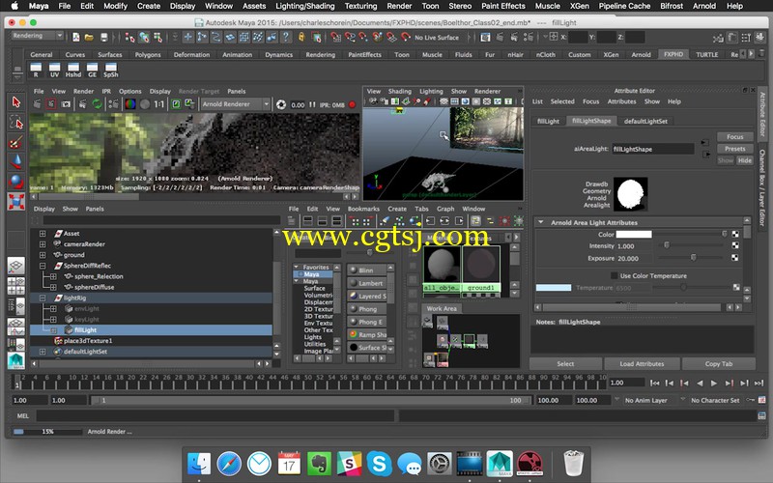Open Trash in the dock

pos(573,464)
